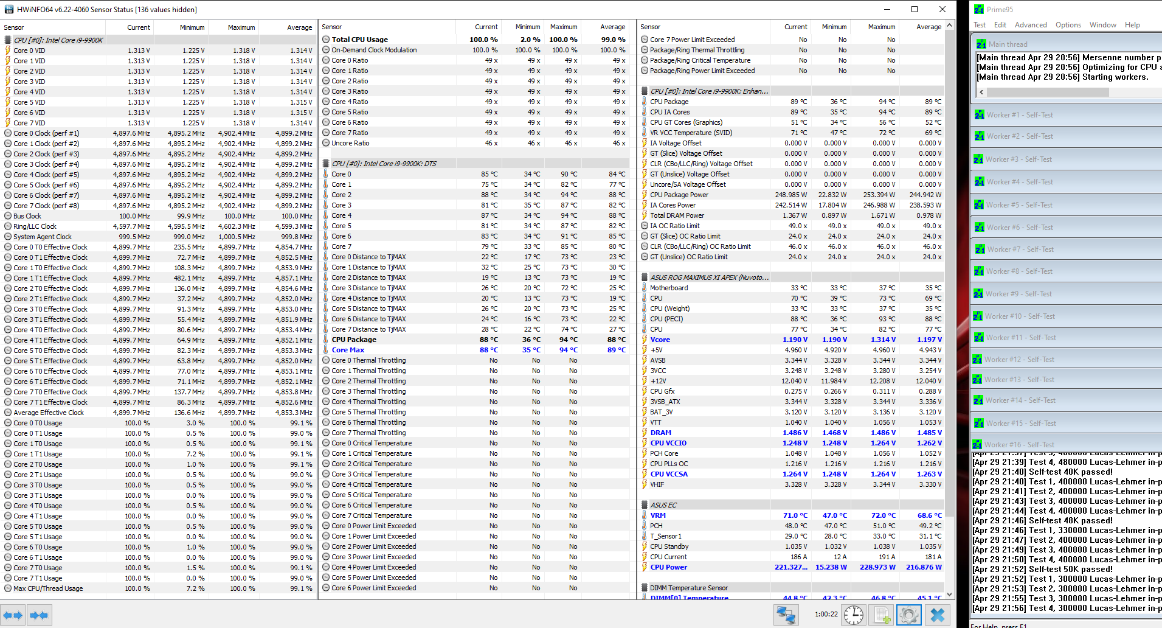Screen dimensions: 1162x628
Task: Select the Worker #9 - Self-Test title
Action: pos(1019,294)
